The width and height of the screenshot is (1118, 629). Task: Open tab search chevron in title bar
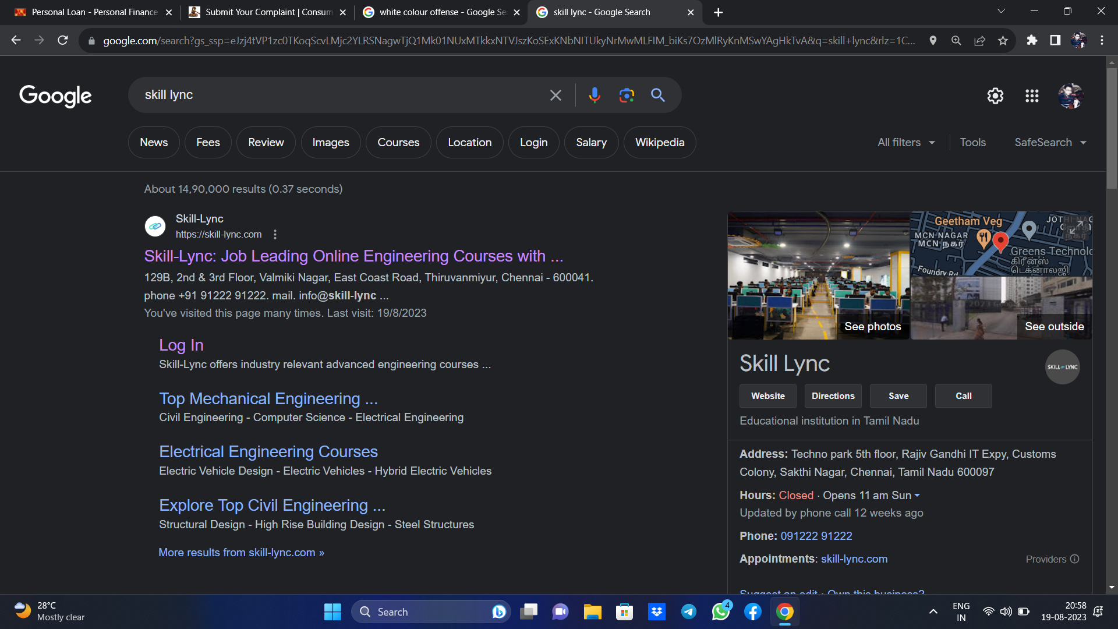point(1001,11)
